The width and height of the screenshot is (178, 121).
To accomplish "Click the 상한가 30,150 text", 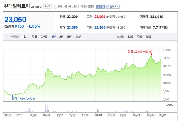I will pos(116,17).
